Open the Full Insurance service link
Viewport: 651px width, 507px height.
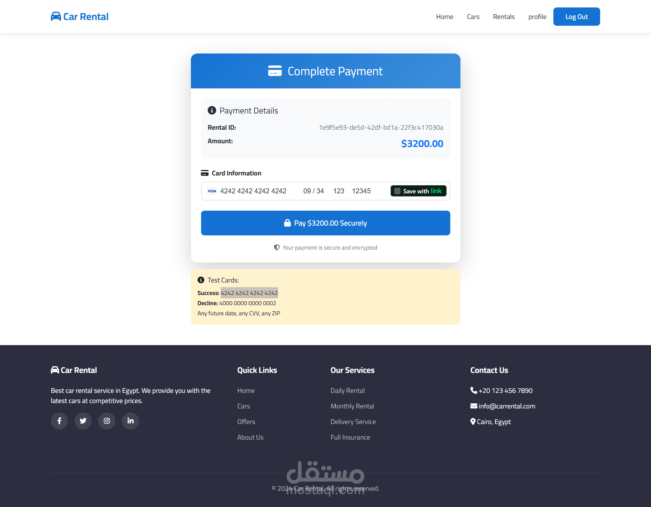pyautogui.click(x=350, y=437)
